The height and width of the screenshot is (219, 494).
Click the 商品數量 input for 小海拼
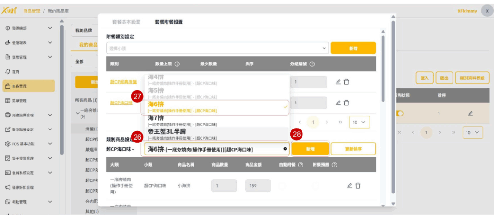point(223,186)
